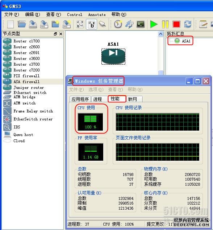Image resolution: width=213 pixels, height=230 pixels.
Task: Select the ASA1 firewall device on canvas
Action: [113, 57]
